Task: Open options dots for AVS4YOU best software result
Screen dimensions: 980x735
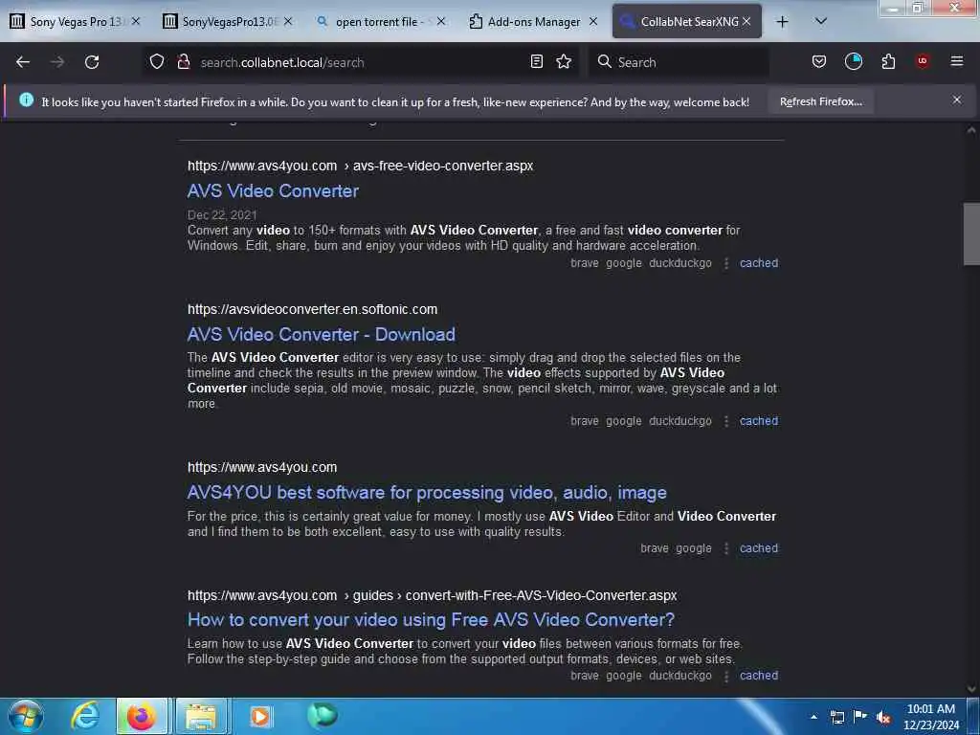Action: 725,548
